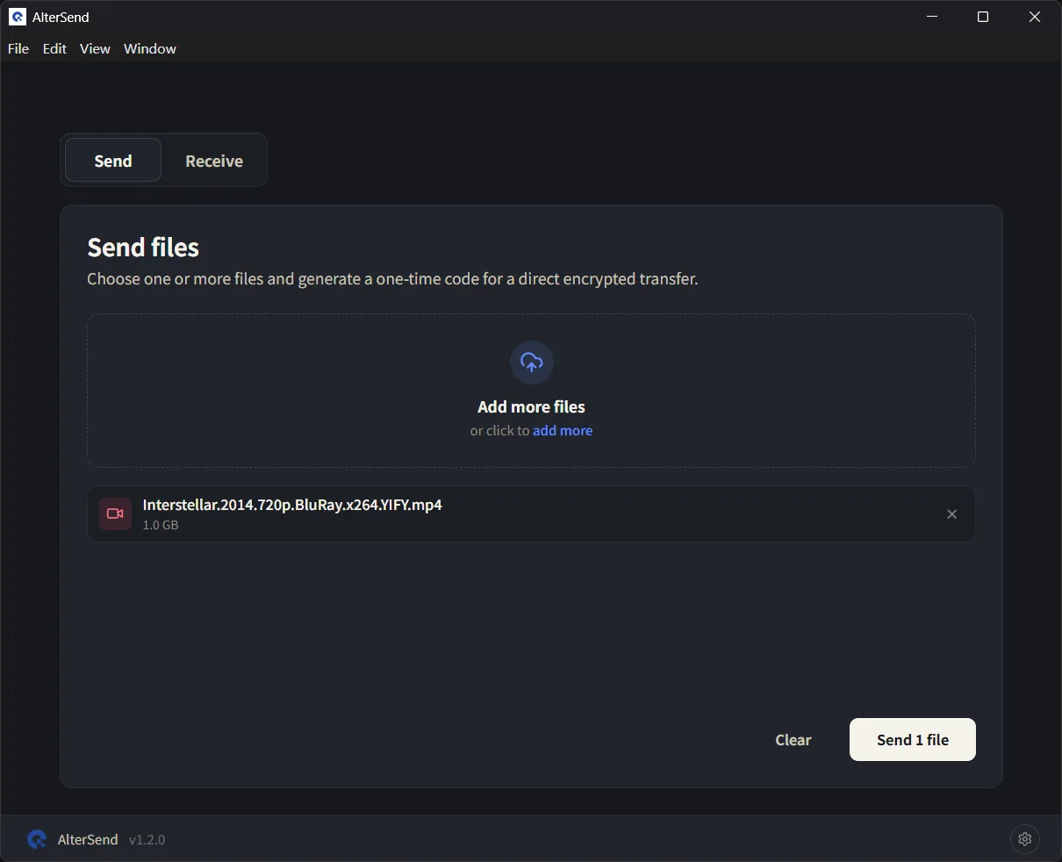Image resolution: width=1062 pixels, height=862 pixels.
Task: Click the AlterSend logo in the footer
Action: pyautogui.click(x=37, y=839)
